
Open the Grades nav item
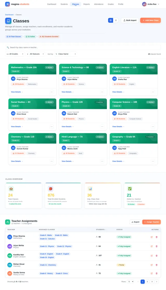[x=110, y=4]
